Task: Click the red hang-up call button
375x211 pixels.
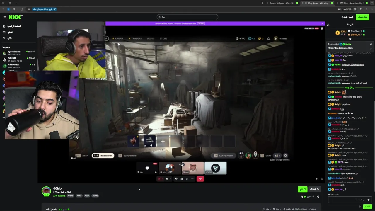Action: coord(200,179)
